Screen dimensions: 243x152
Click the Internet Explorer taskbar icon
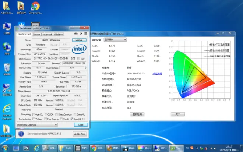coord(36,148)
